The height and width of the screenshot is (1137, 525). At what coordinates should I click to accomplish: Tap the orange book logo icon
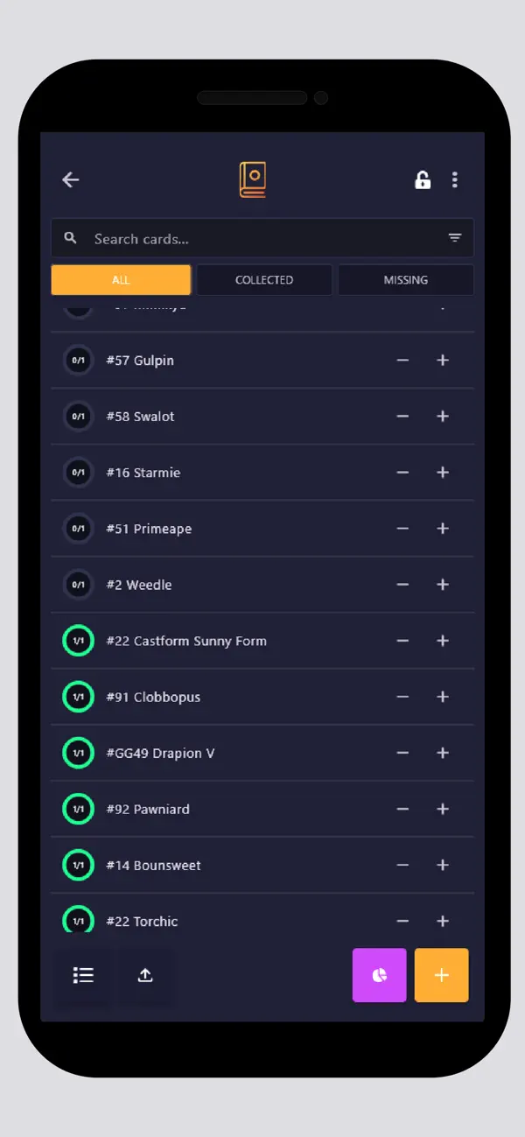click(x=253, y=179)
